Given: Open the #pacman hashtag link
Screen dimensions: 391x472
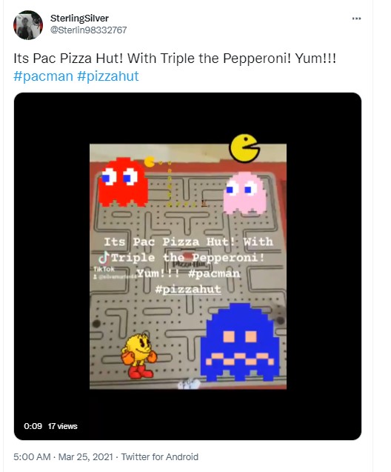Looking at the screenshot, I should pyautogui.click(x=43, y=76).
